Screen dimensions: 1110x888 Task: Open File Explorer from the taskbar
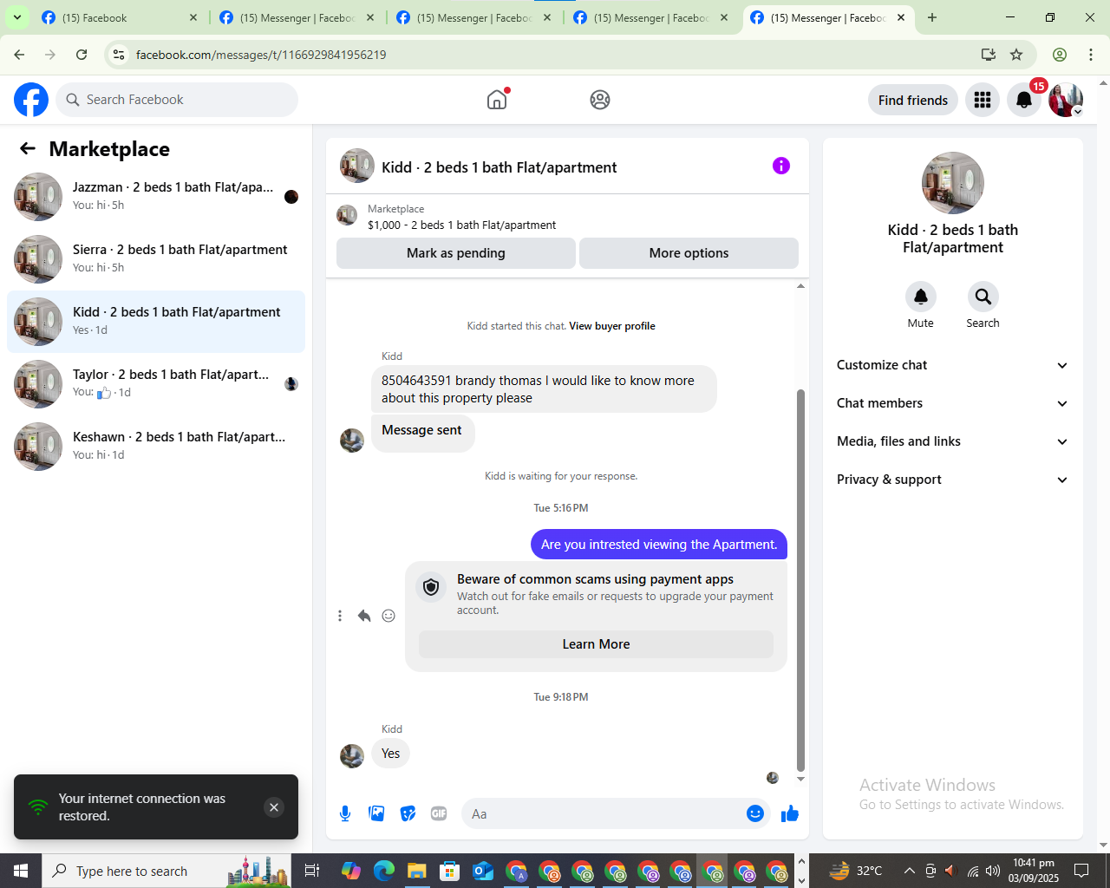pos(417,871)
